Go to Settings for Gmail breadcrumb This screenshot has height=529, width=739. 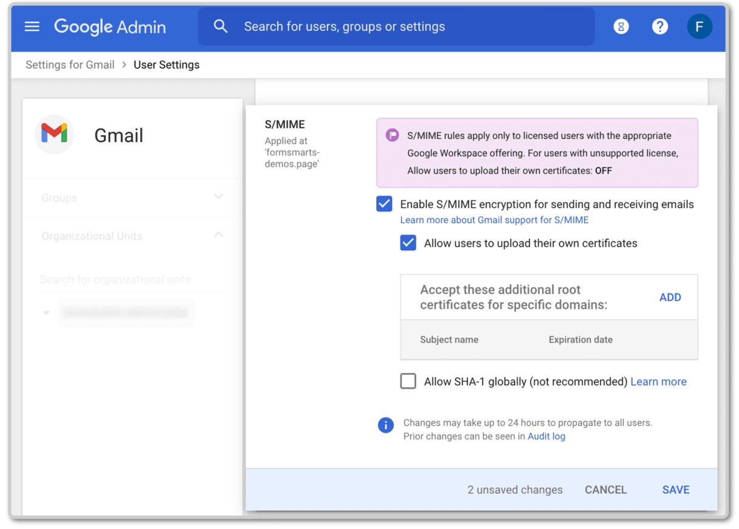click(70, 65)
